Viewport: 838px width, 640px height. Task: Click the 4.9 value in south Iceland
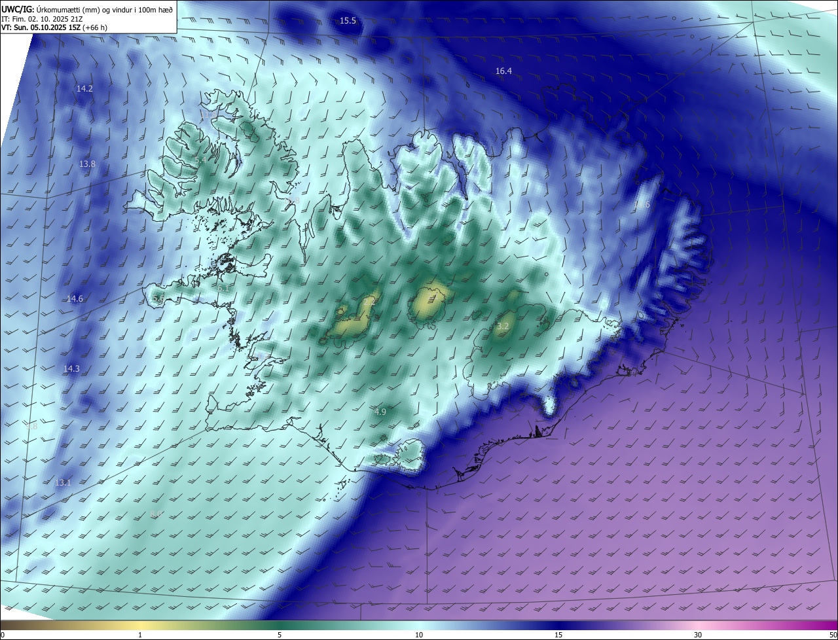[380, 412]
